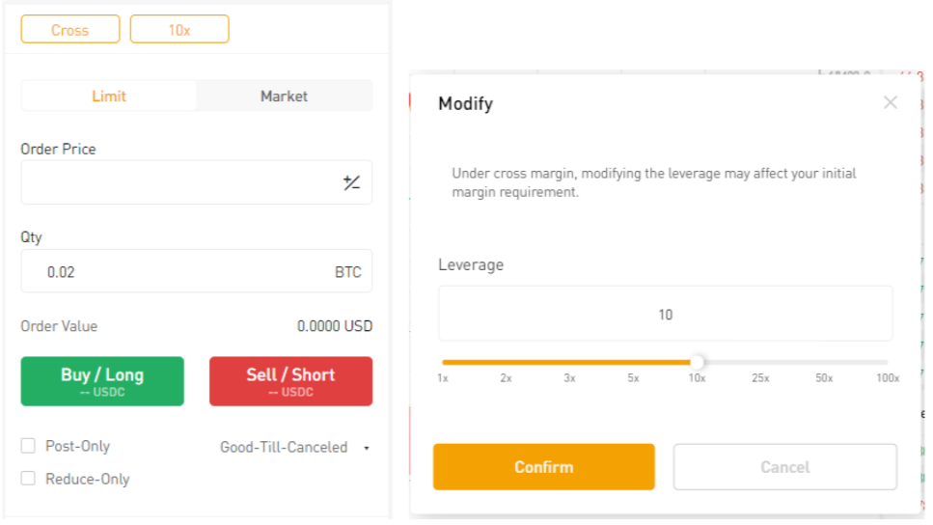Cancel the leverage modification
933x525 pixels.
784,467
